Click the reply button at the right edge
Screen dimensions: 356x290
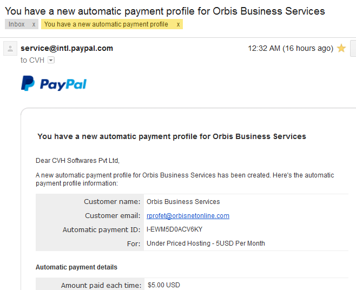click(353, 48)
